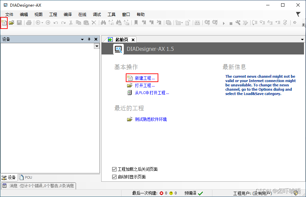Open the 在线 menu
The width and height of the screenshot is (306, 197).
pos(82,15)
